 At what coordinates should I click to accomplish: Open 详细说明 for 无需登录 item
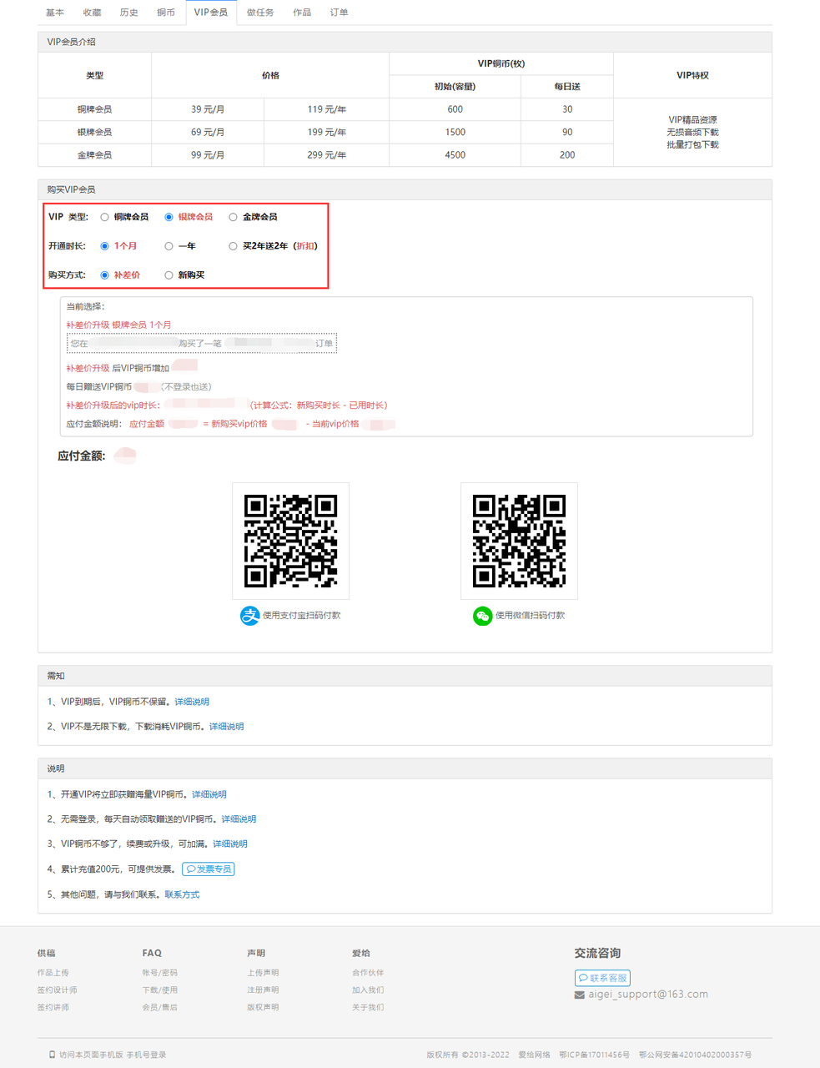(239, 819)
